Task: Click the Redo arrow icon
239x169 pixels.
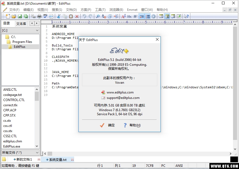Action: click(90, 16)
